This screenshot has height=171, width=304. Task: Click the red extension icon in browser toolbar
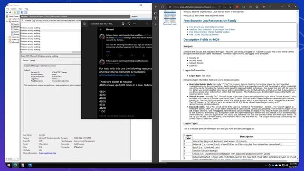pos(237,7)
